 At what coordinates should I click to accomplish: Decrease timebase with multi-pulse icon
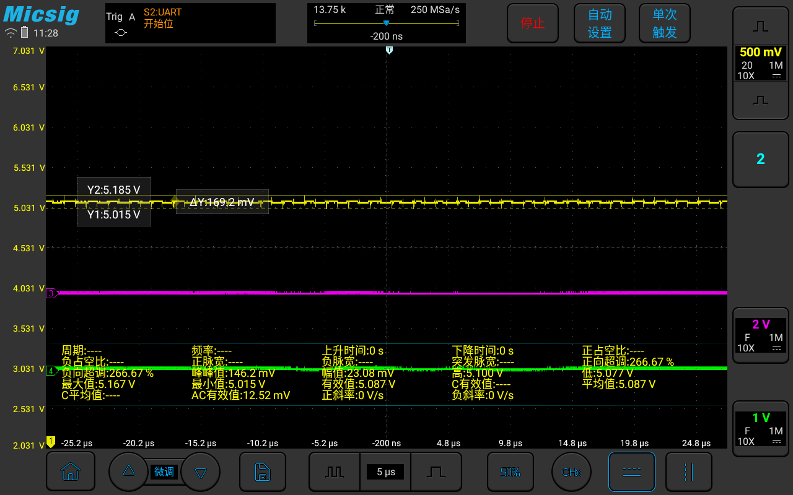[335, 471]
